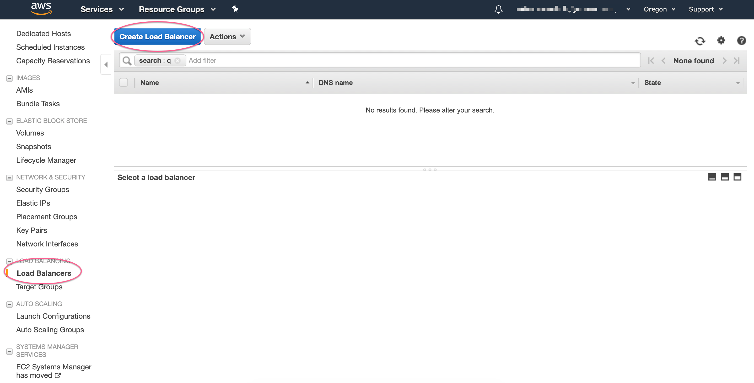Collapse the IMAGES section
754x383 pixels.
pyautogui.click(x=9, y=78)
